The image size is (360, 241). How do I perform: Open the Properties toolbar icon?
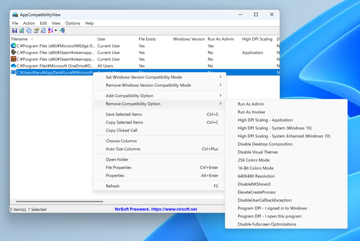point(36,31)
